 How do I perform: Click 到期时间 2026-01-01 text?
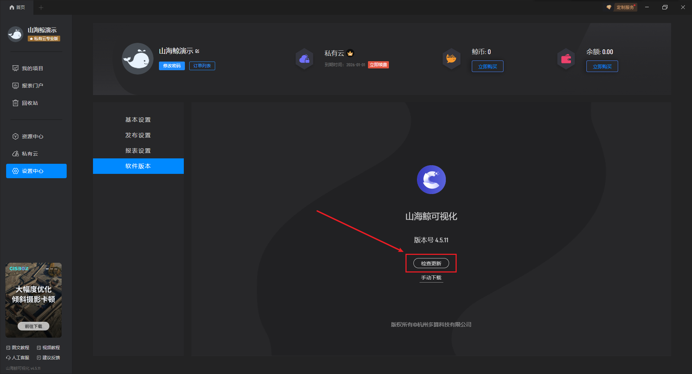(x=345, y=65)
